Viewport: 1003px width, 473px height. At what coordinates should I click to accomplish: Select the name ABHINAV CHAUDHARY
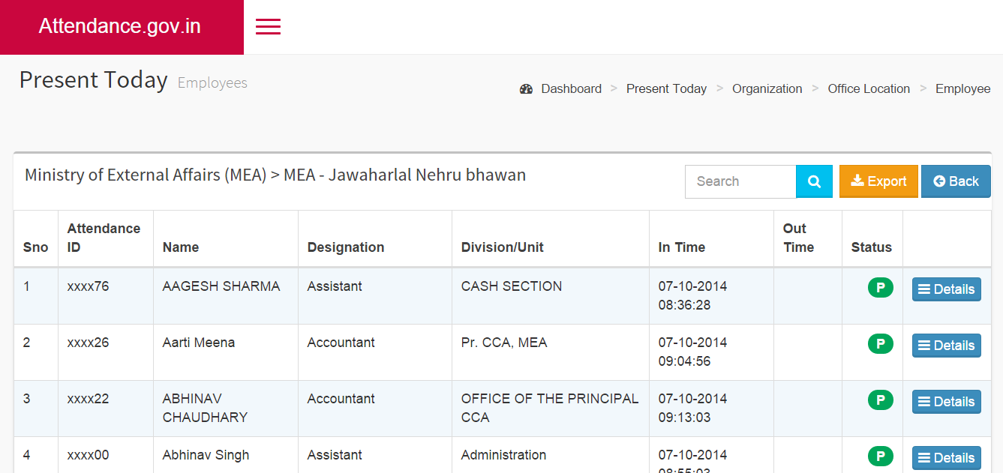click(x=205, y=408)
